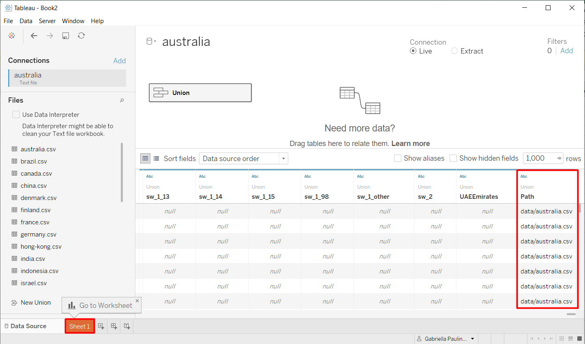Click the rows count input field
Screen dimensions: 585x344
click(x=539, y=158)
